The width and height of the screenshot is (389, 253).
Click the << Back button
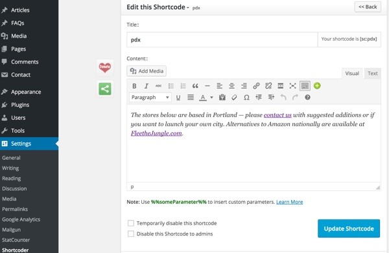point(368,6)
